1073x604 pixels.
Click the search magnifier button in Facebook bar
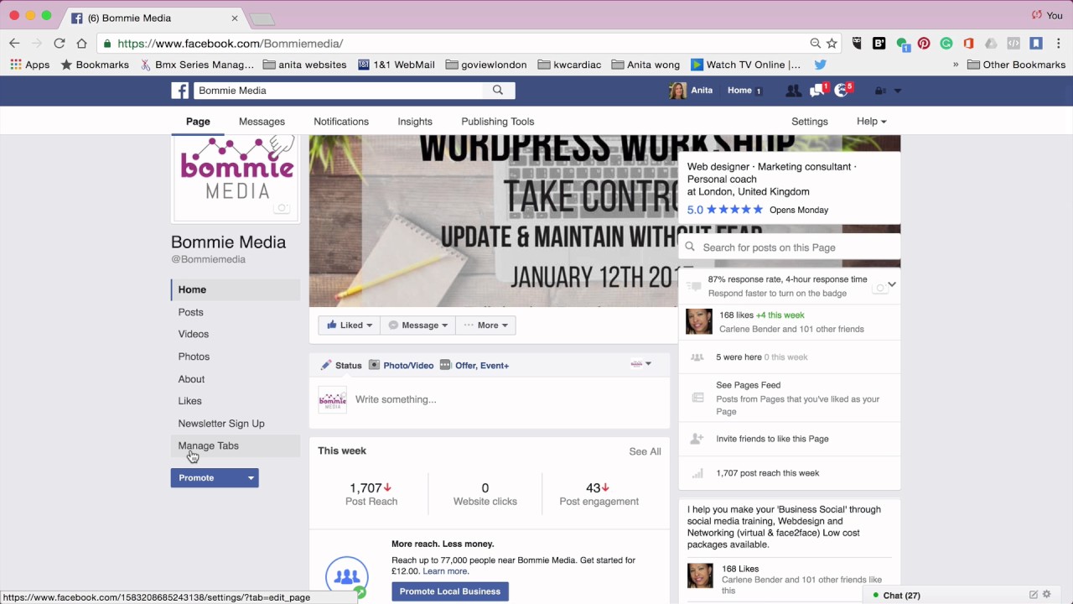(498, 91)
